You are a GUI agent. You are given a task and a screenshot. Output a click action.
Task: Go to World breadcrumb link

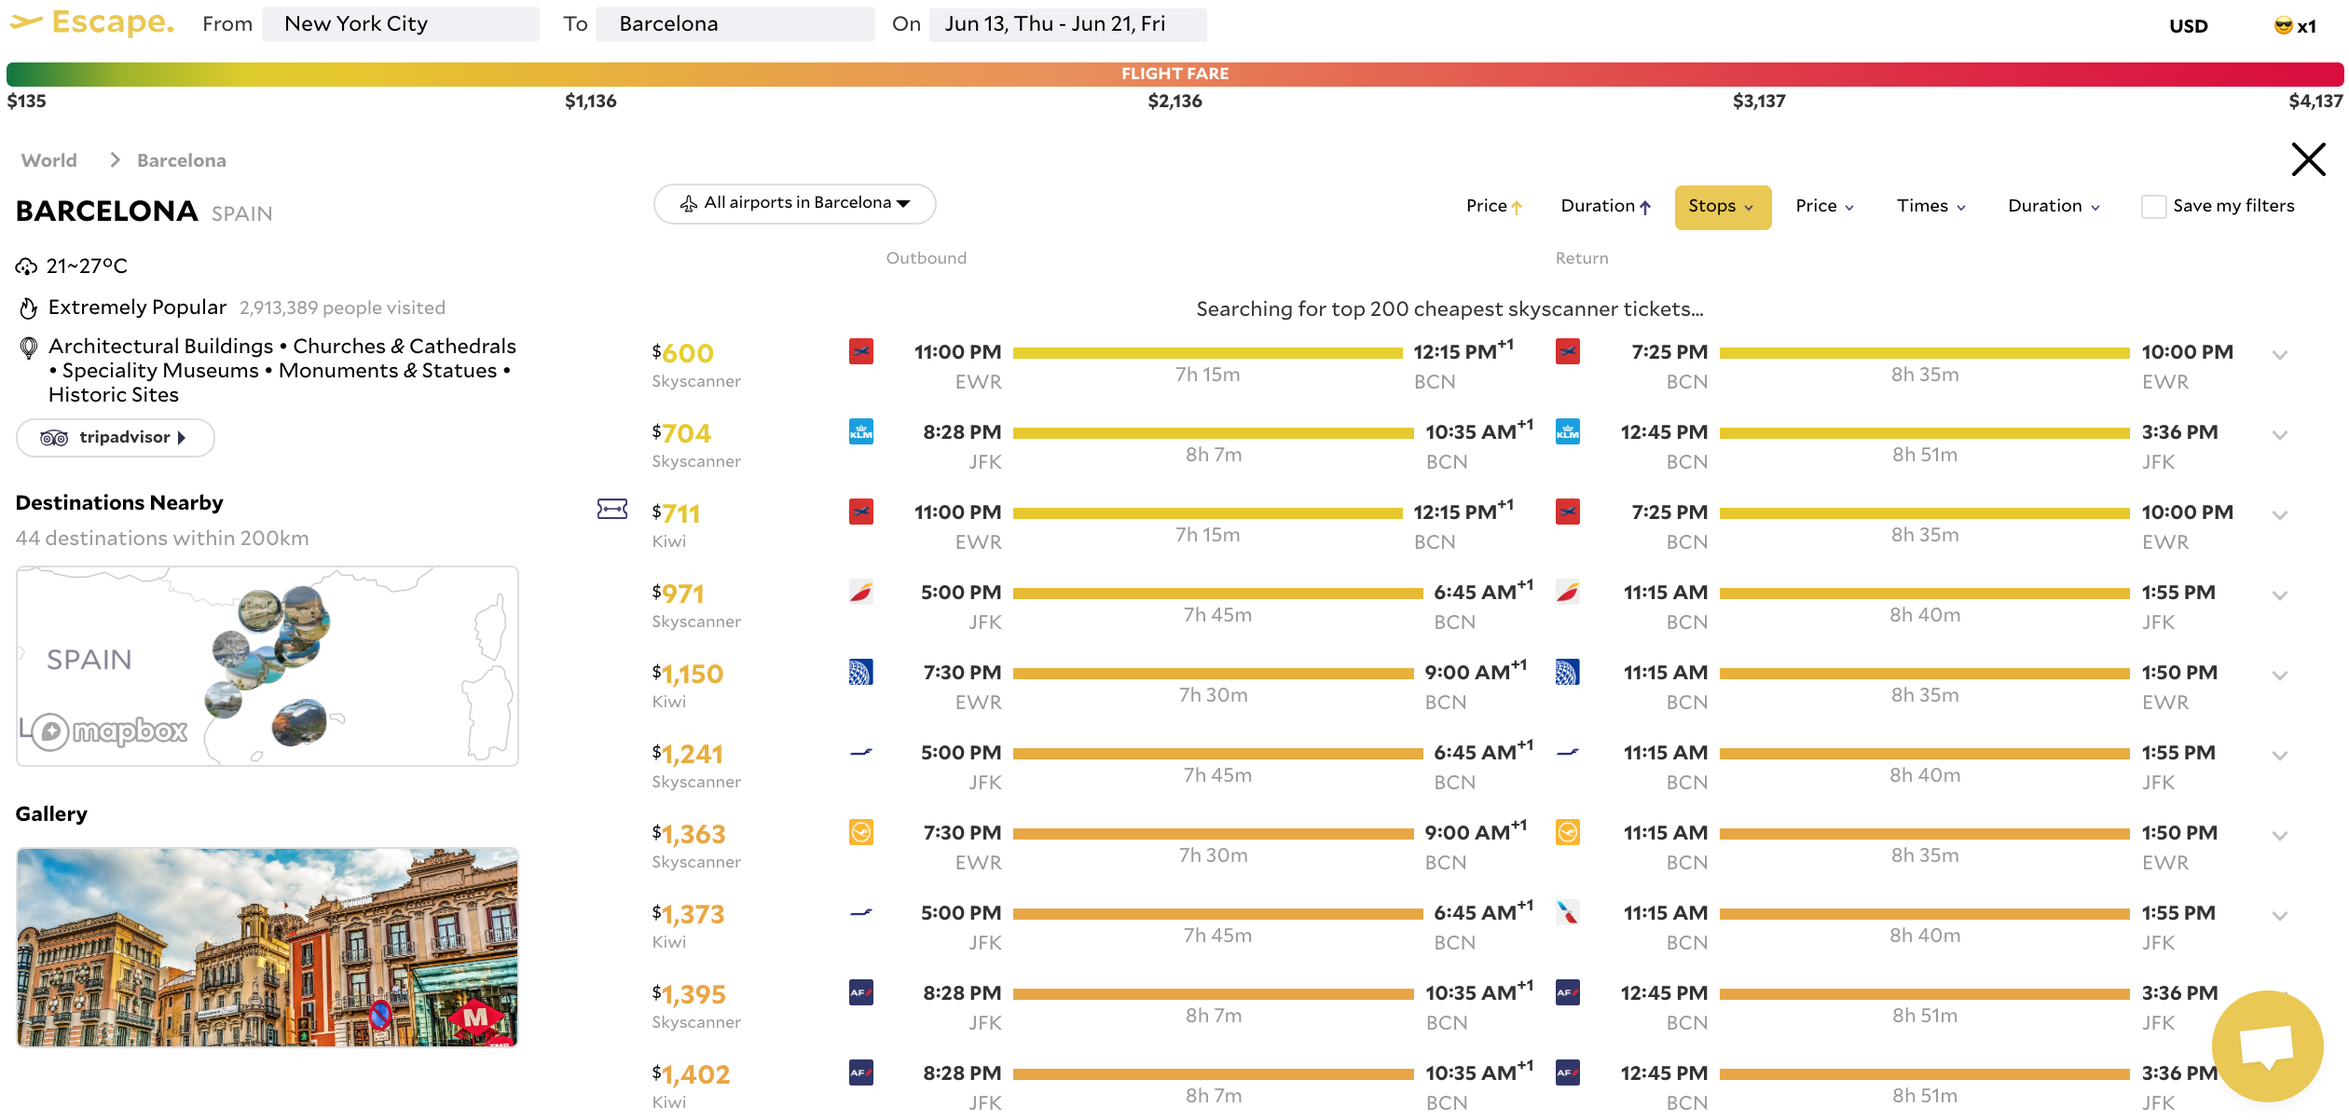tap(48, 160)
